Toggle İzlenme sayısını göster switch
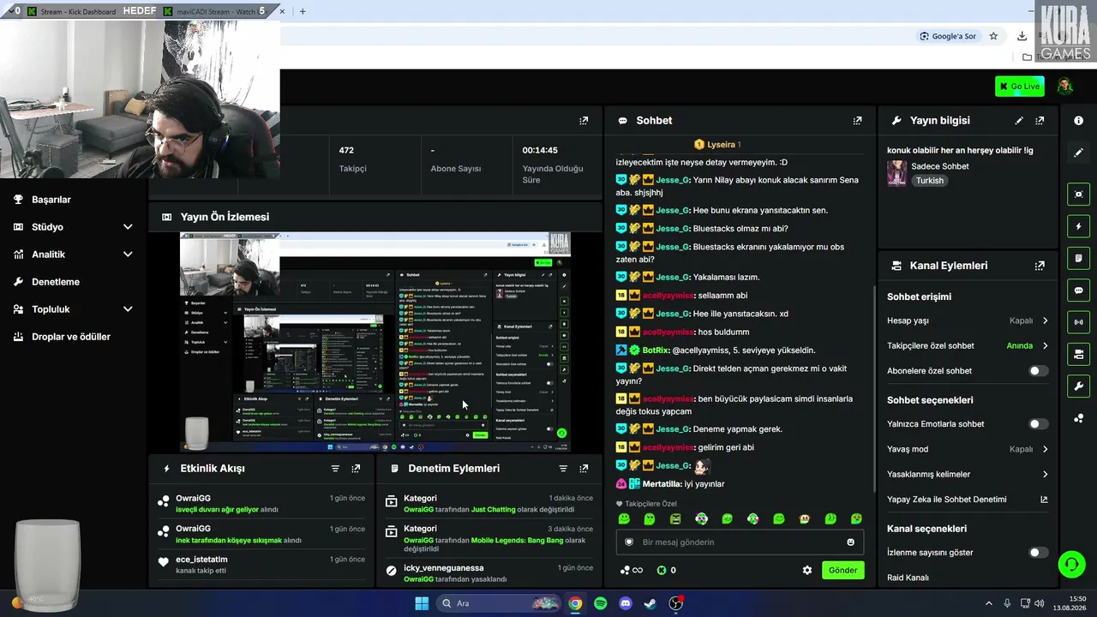 (1038, 553)
